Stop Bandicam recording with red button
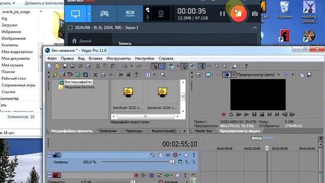325x183 pixels. (239, 14)
